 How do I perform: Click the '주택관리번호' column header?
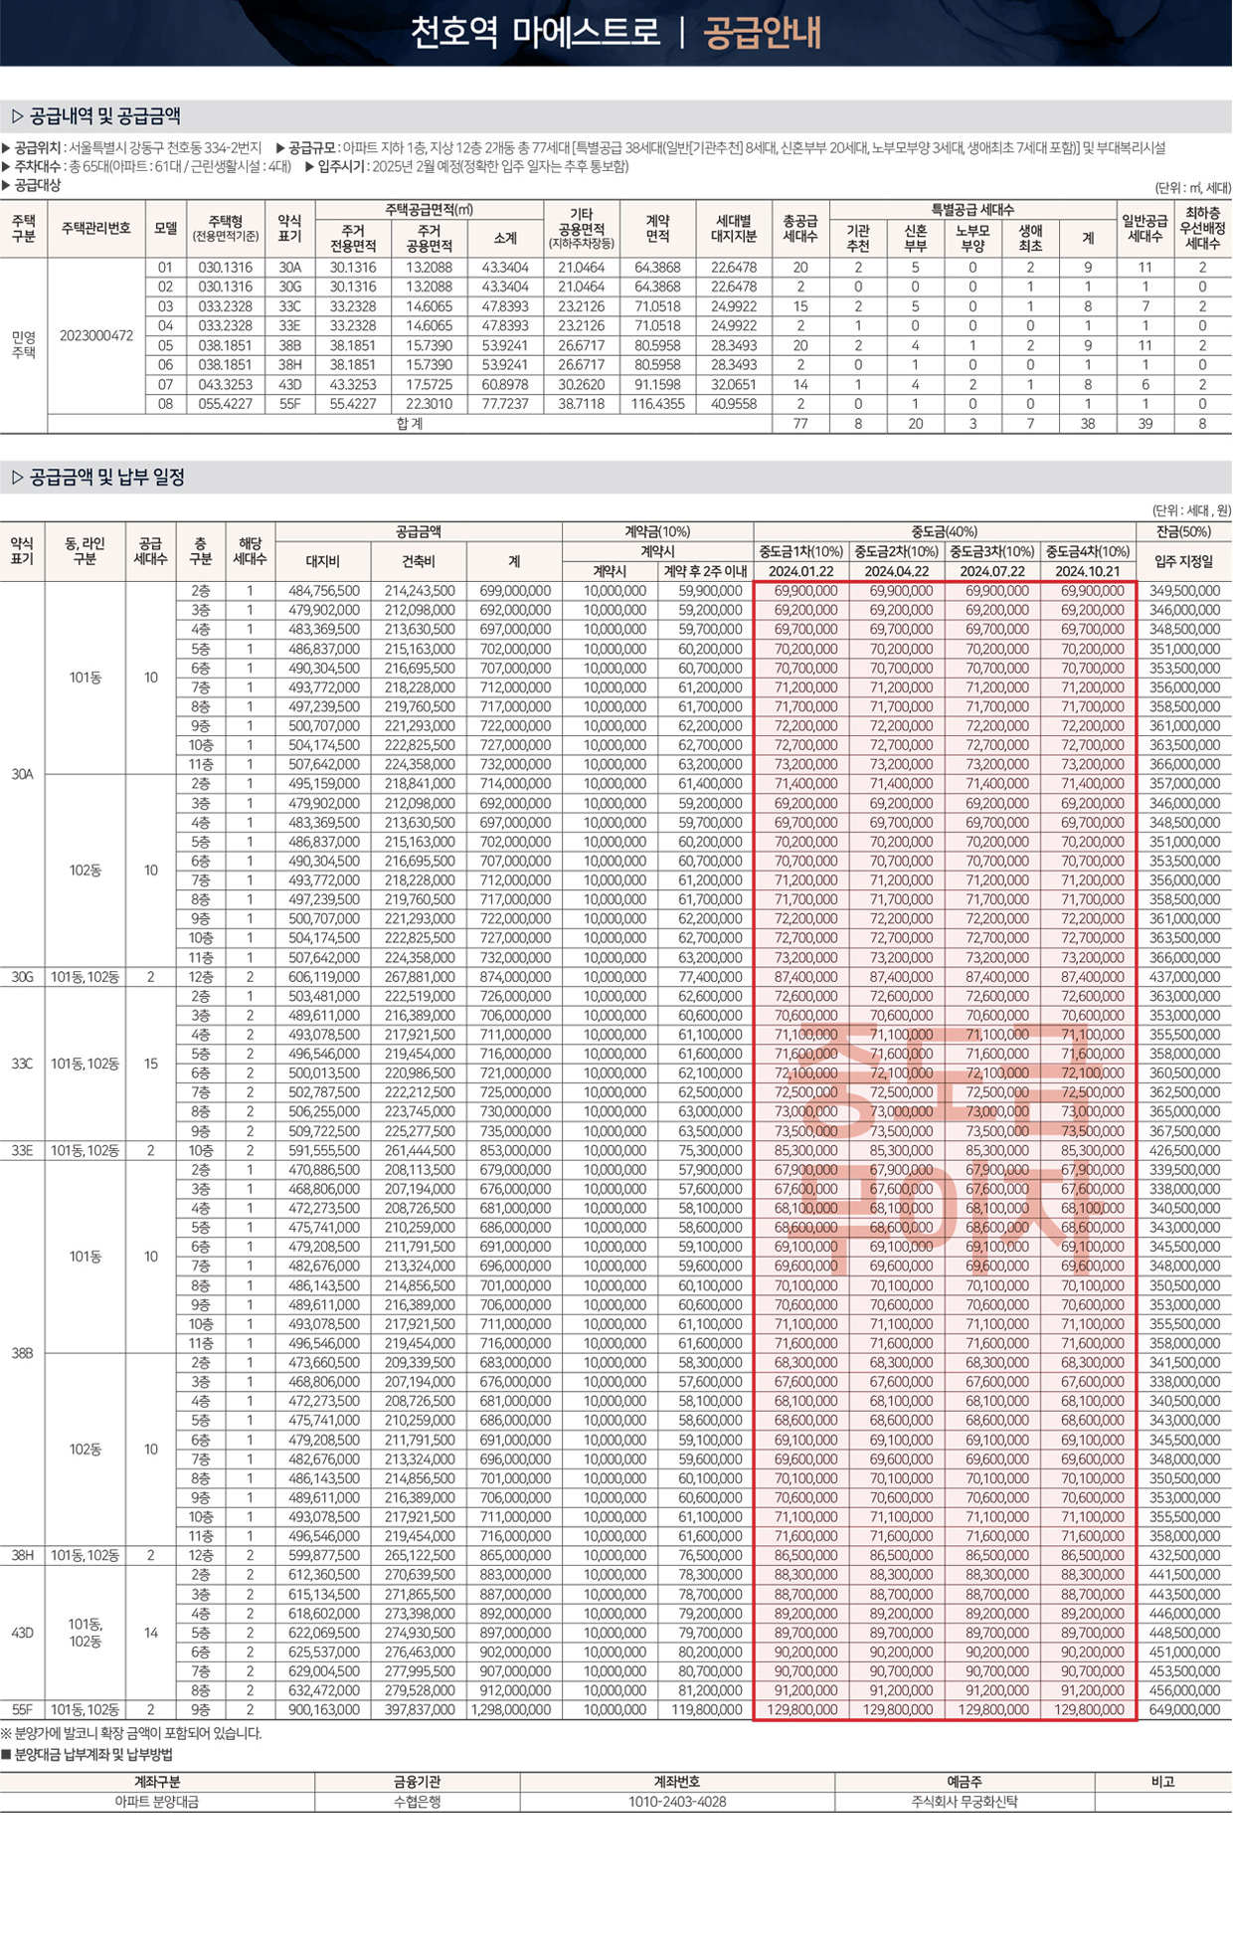96,229
